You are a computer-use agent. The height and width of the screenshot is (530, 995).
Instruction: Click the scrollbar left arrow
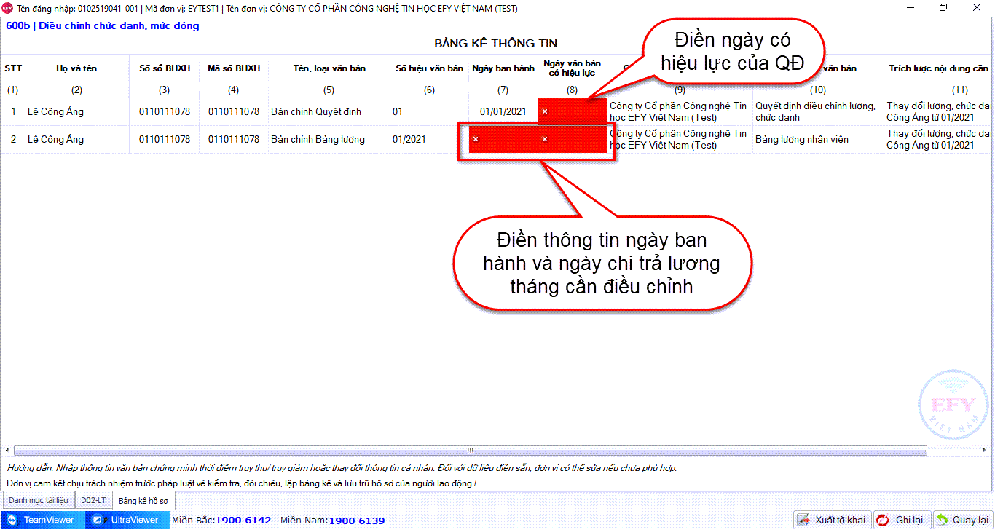7,450
